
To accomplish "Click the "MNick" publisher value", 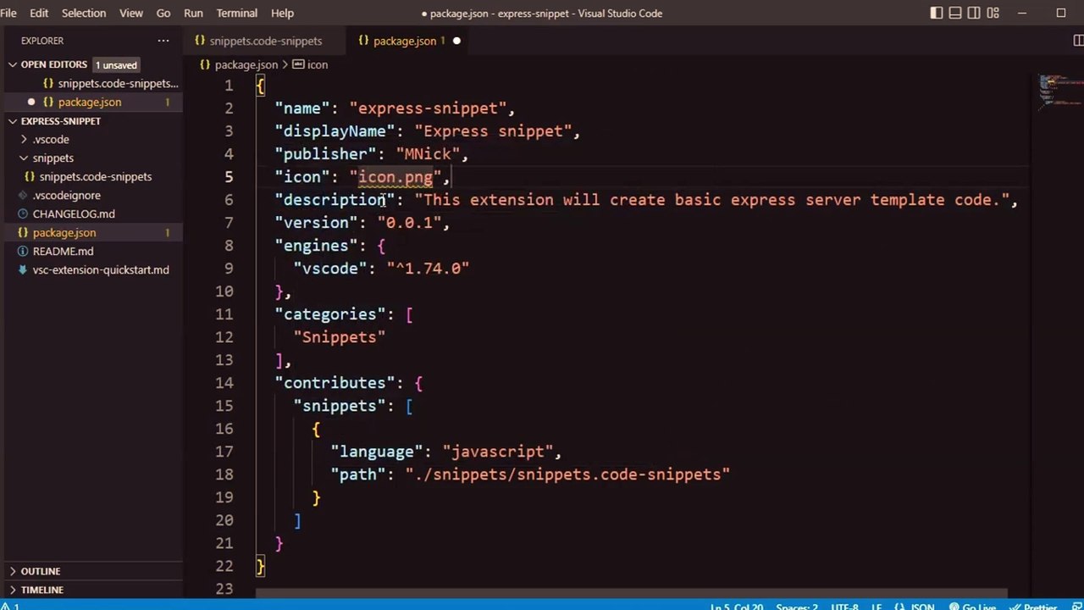I will pos(428,154).
